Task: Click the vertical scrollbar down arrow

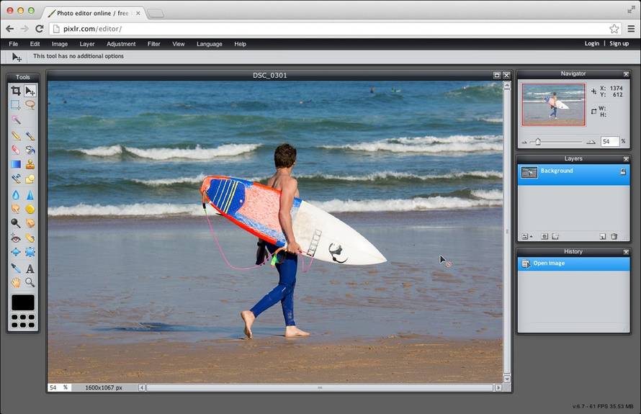Action: pyautogui.click(x=507, y=379)
